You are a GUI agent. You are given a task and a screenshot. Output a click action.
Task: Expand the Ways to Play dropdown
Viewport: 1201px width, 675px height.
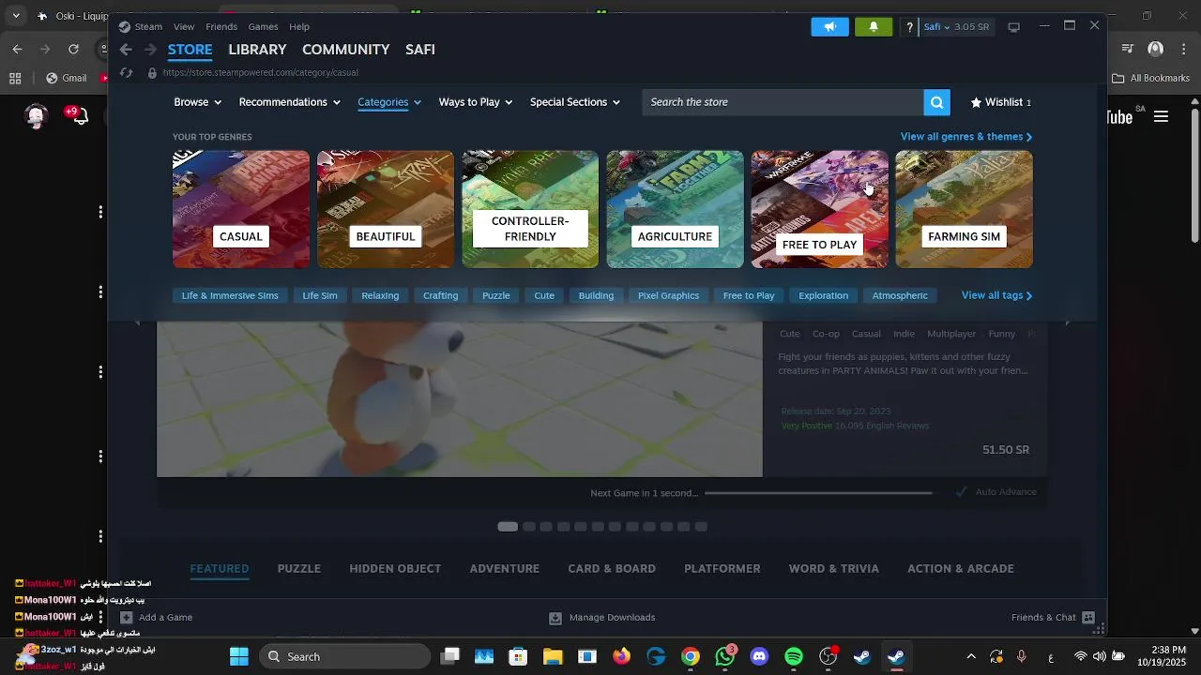click(x=476, y=102)
